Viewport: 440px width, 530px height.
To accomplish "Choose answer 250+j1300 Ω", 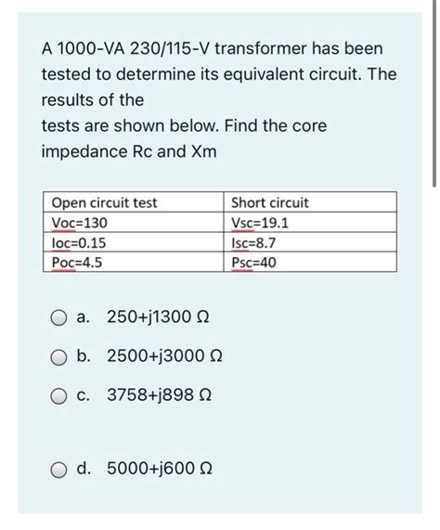I will [x=158, y=317].
